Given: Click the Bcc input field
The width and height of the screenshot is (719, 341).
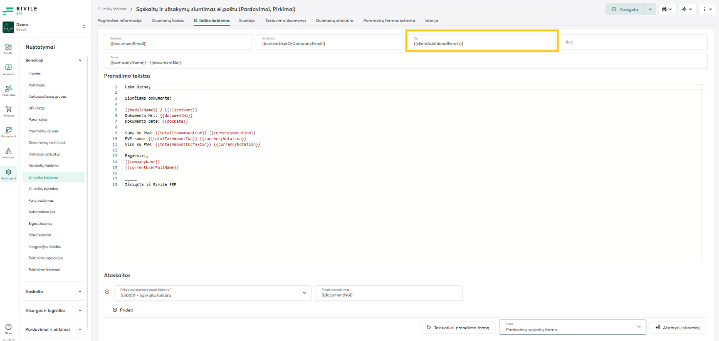Looking at the screenshot, I should 633,42.
